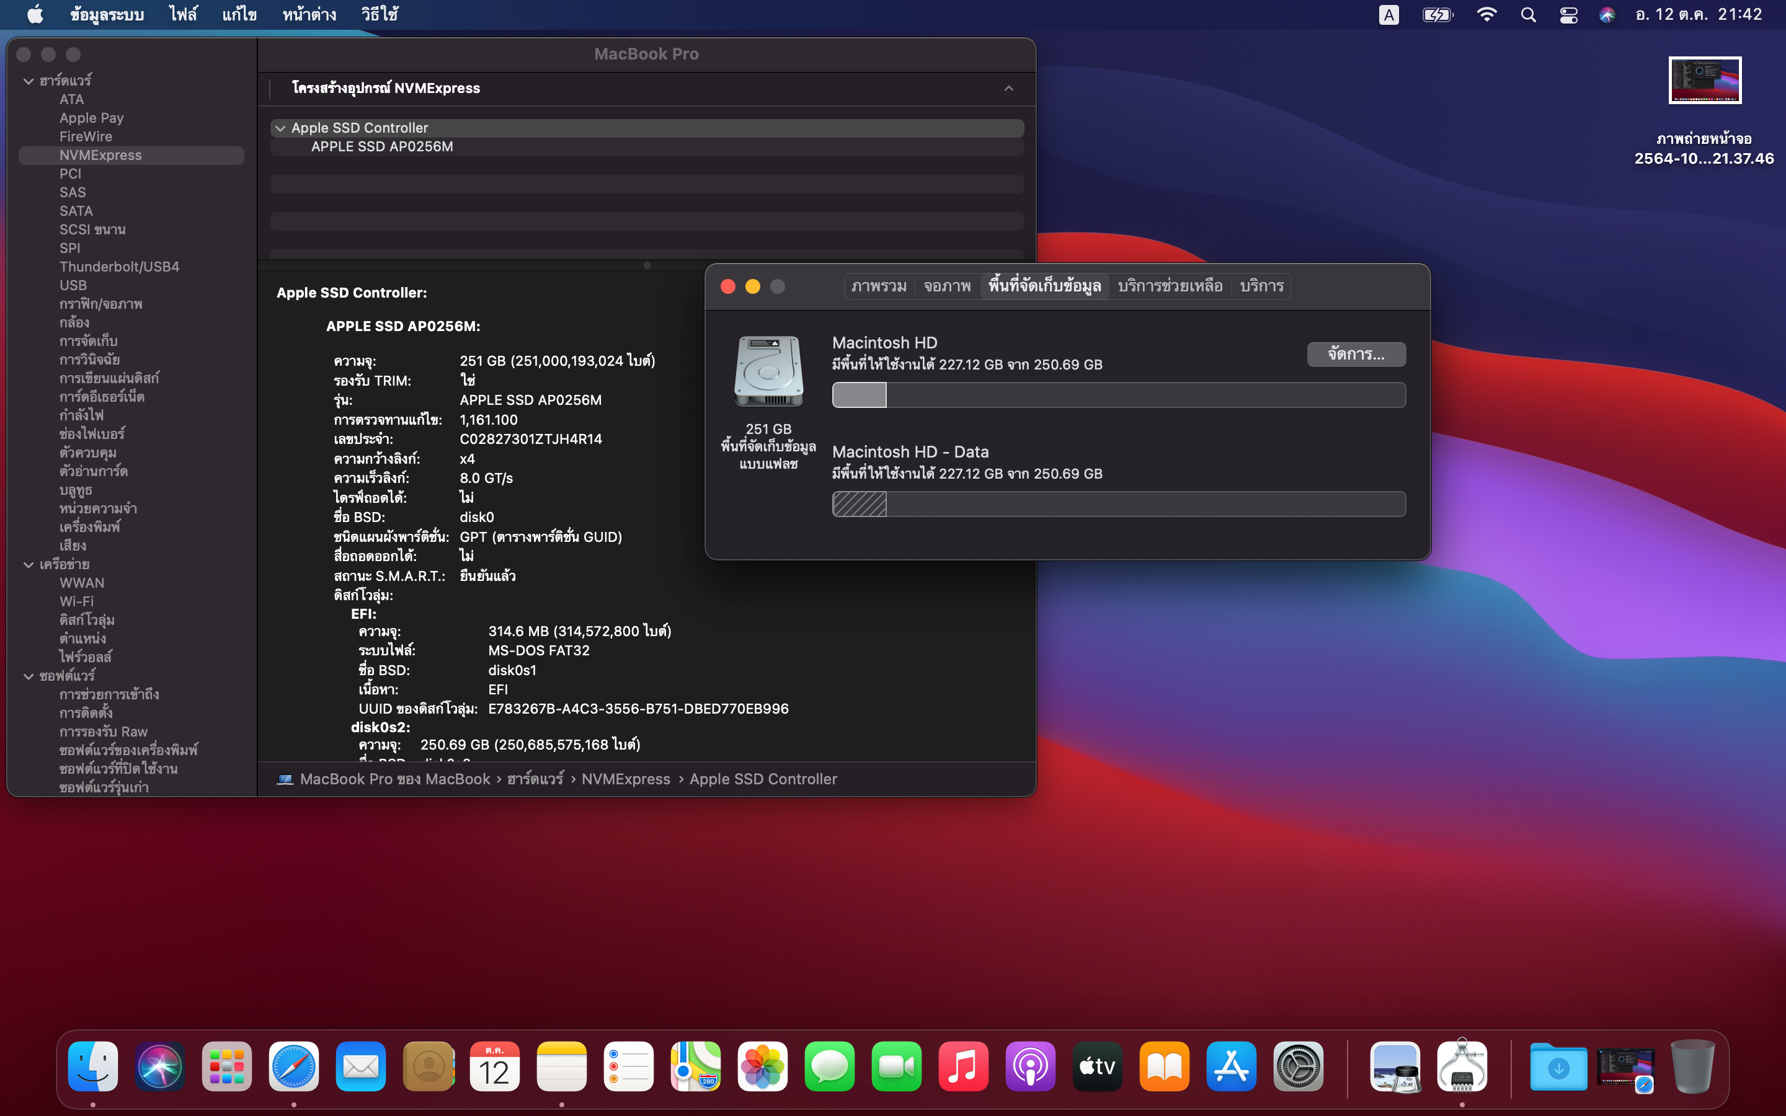Start FaceTime from the Dock
Screen dimensions: 1786x1116
click(x=897, y=1066)
